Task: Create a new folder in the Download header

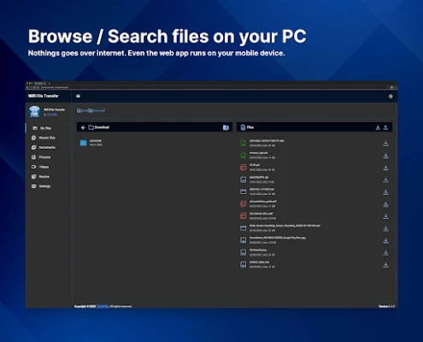Action: [x=226, y=127]
